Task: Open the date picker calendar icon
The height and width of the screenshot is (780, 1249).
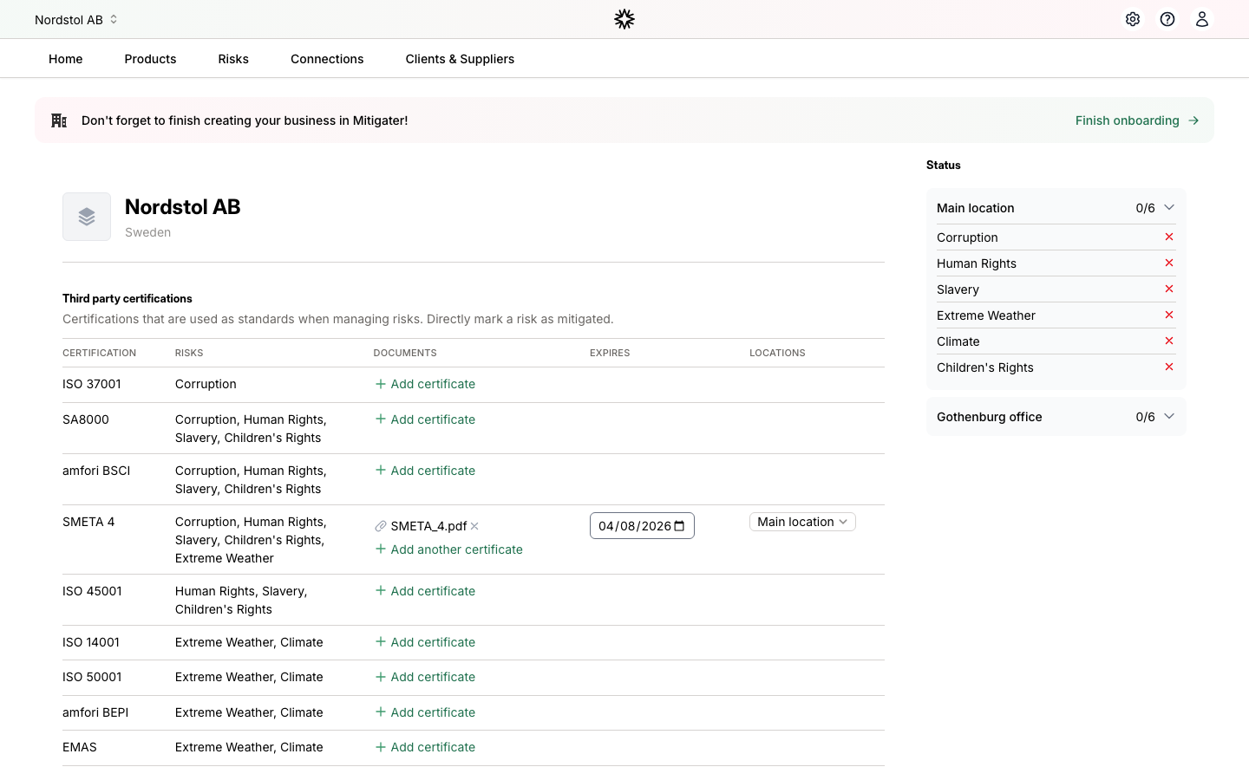Action: point(679,526)
